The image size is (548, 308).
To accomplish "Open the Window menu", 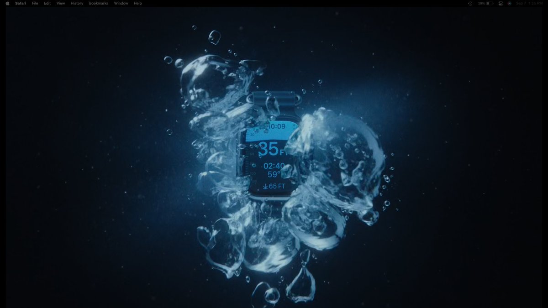I will tap(121, 3).
